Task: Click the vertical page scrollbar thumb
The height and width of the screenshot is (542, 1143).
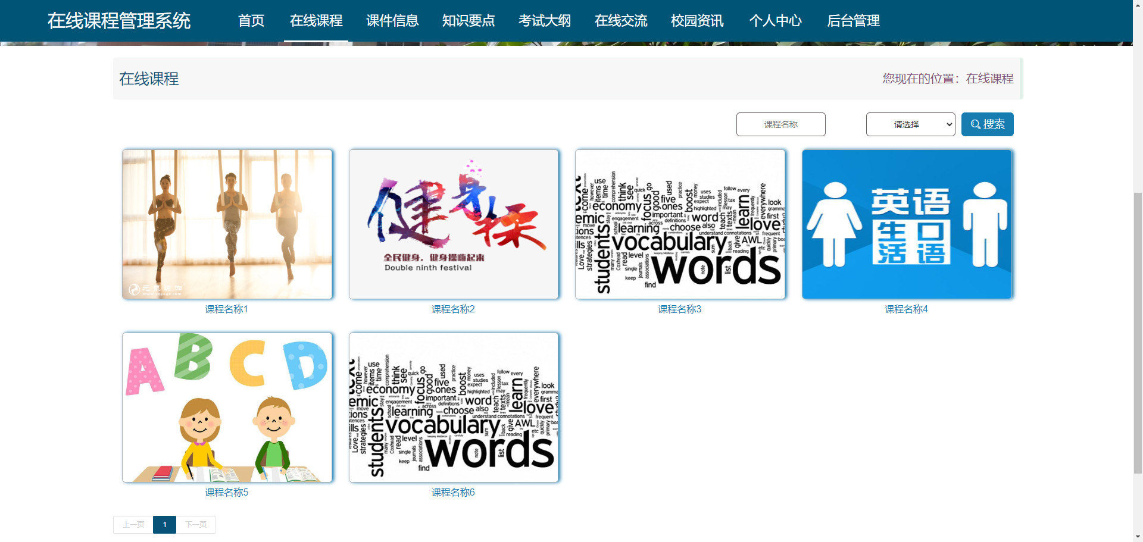Action: 1138,333
